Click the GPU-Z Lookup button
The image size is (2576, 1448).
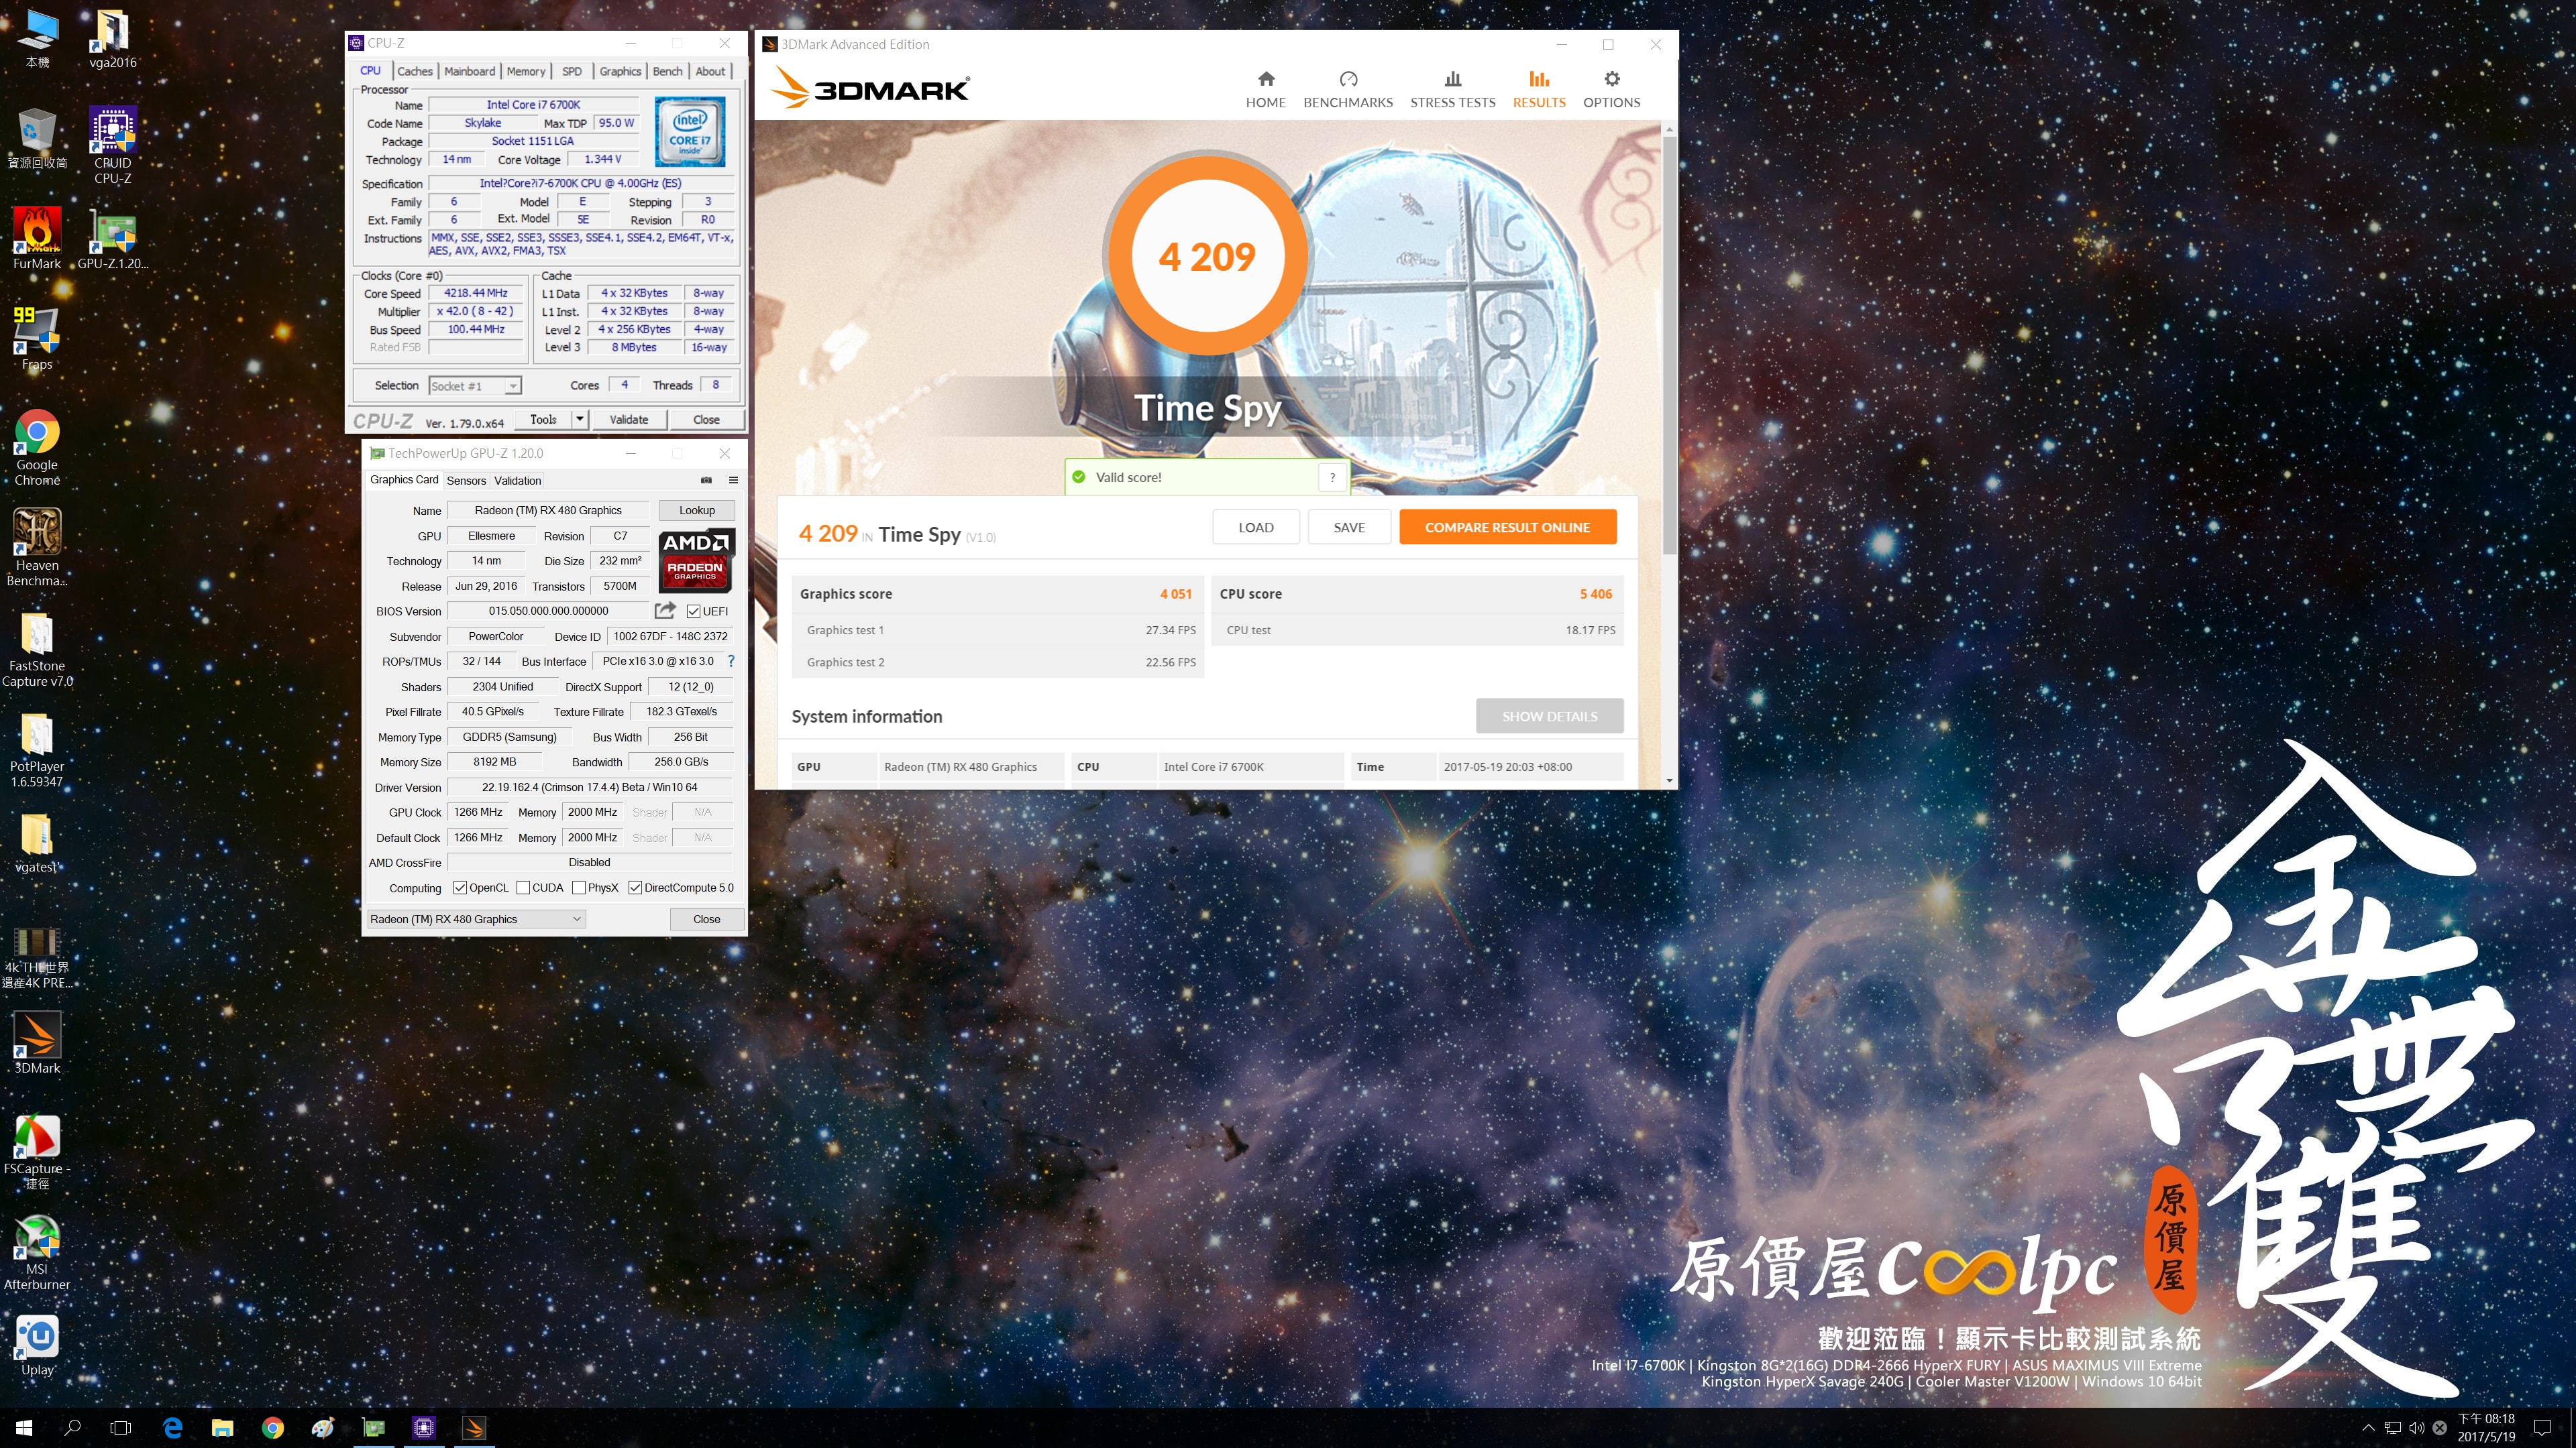[x=697, y=509]
